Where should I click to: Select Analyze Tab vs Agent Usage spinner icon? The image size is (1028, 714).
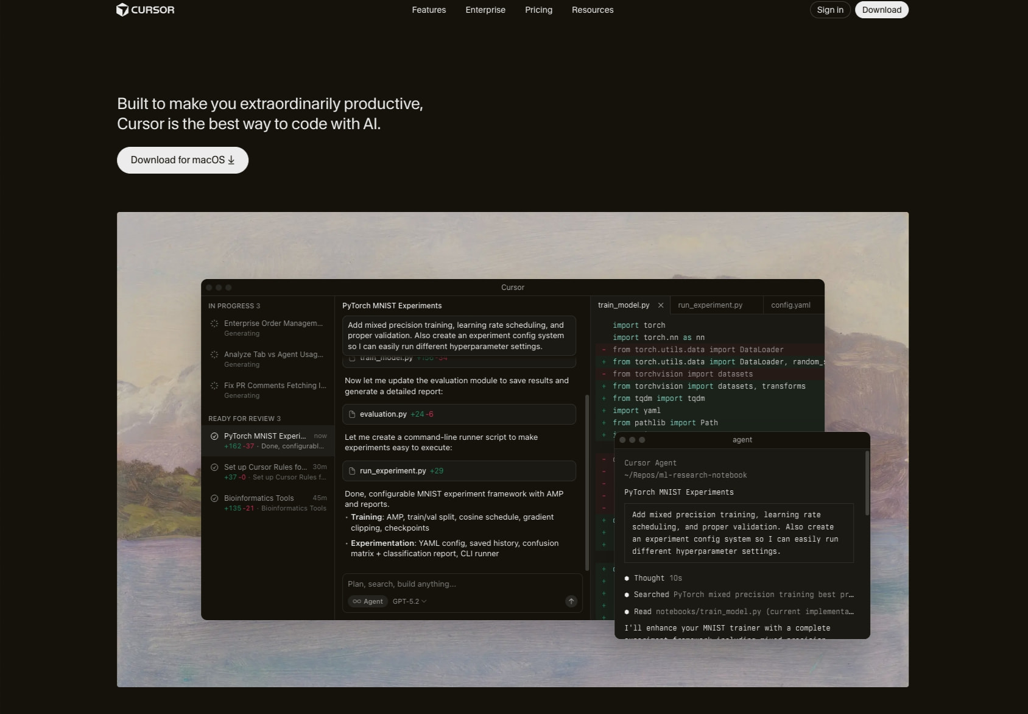214,355
